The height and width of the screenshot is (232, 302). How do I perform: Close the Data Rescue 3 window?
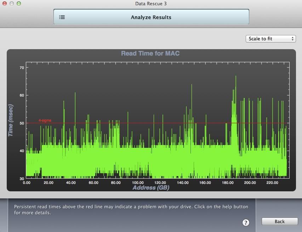(5, 4)
